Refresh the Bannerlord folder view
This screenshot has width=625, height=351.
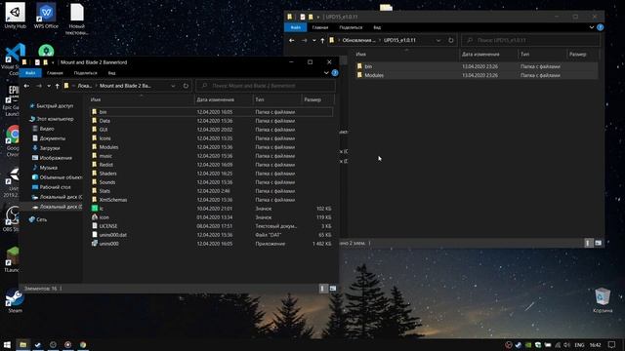(186, 86)
